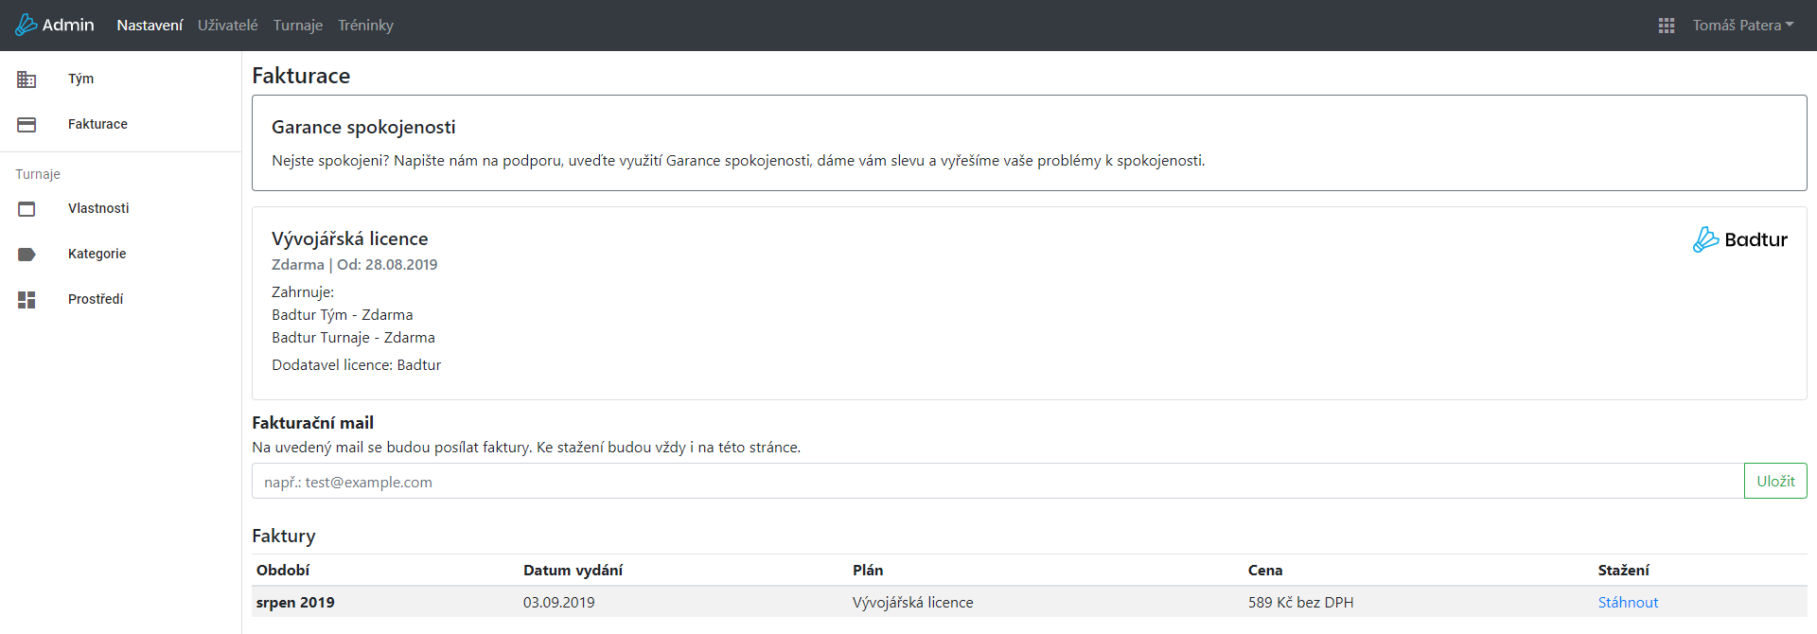Go to the Uživatelé section
This screenshot has height=634, width=1817.
pos(227,26)
